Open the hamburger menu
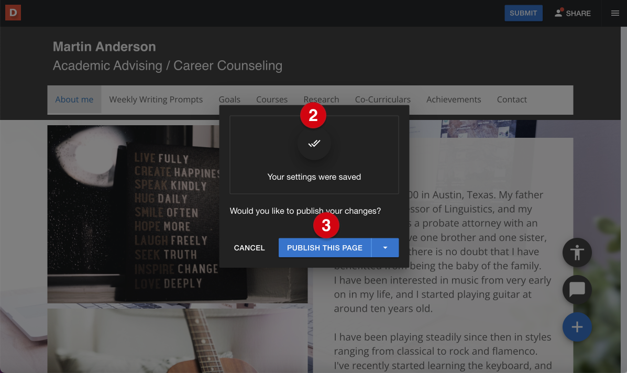Viewport: 627px width, 373px height. pyautogui.click(x=615, y=13)
